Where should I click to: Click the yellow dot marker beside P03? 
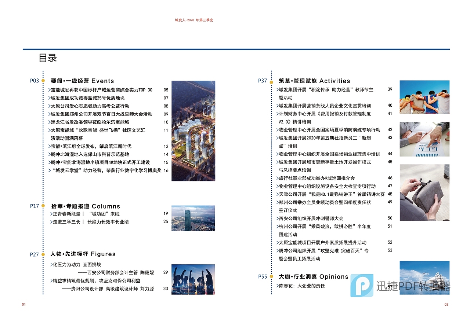coord(44,80)
